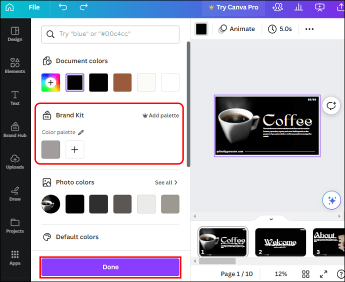Click the thumbnail strip horizontal scrollbar
The height and width of the screenshot is (282, 345).
click(x=217, y=261)
